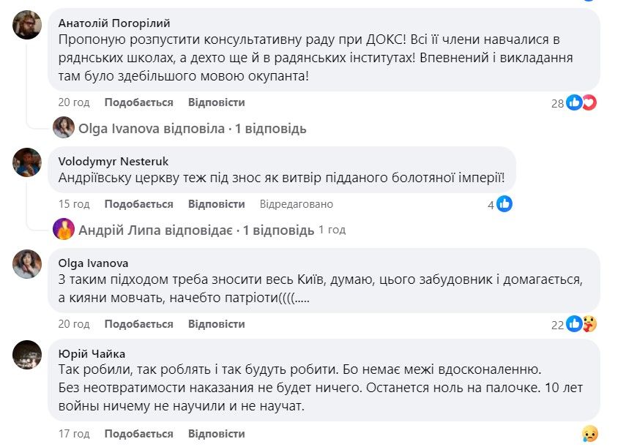Open Volodymyr Nesteruk's profile avatar
Viewport: 626px width, 447px height.
(26, 161)
